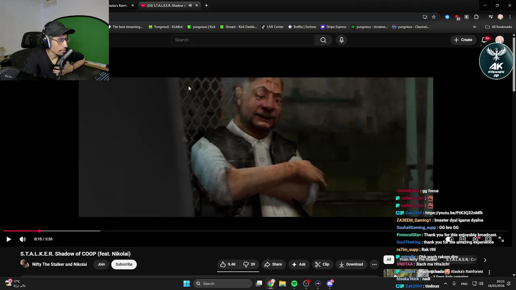Open the Shazam extension

[447, 17]
